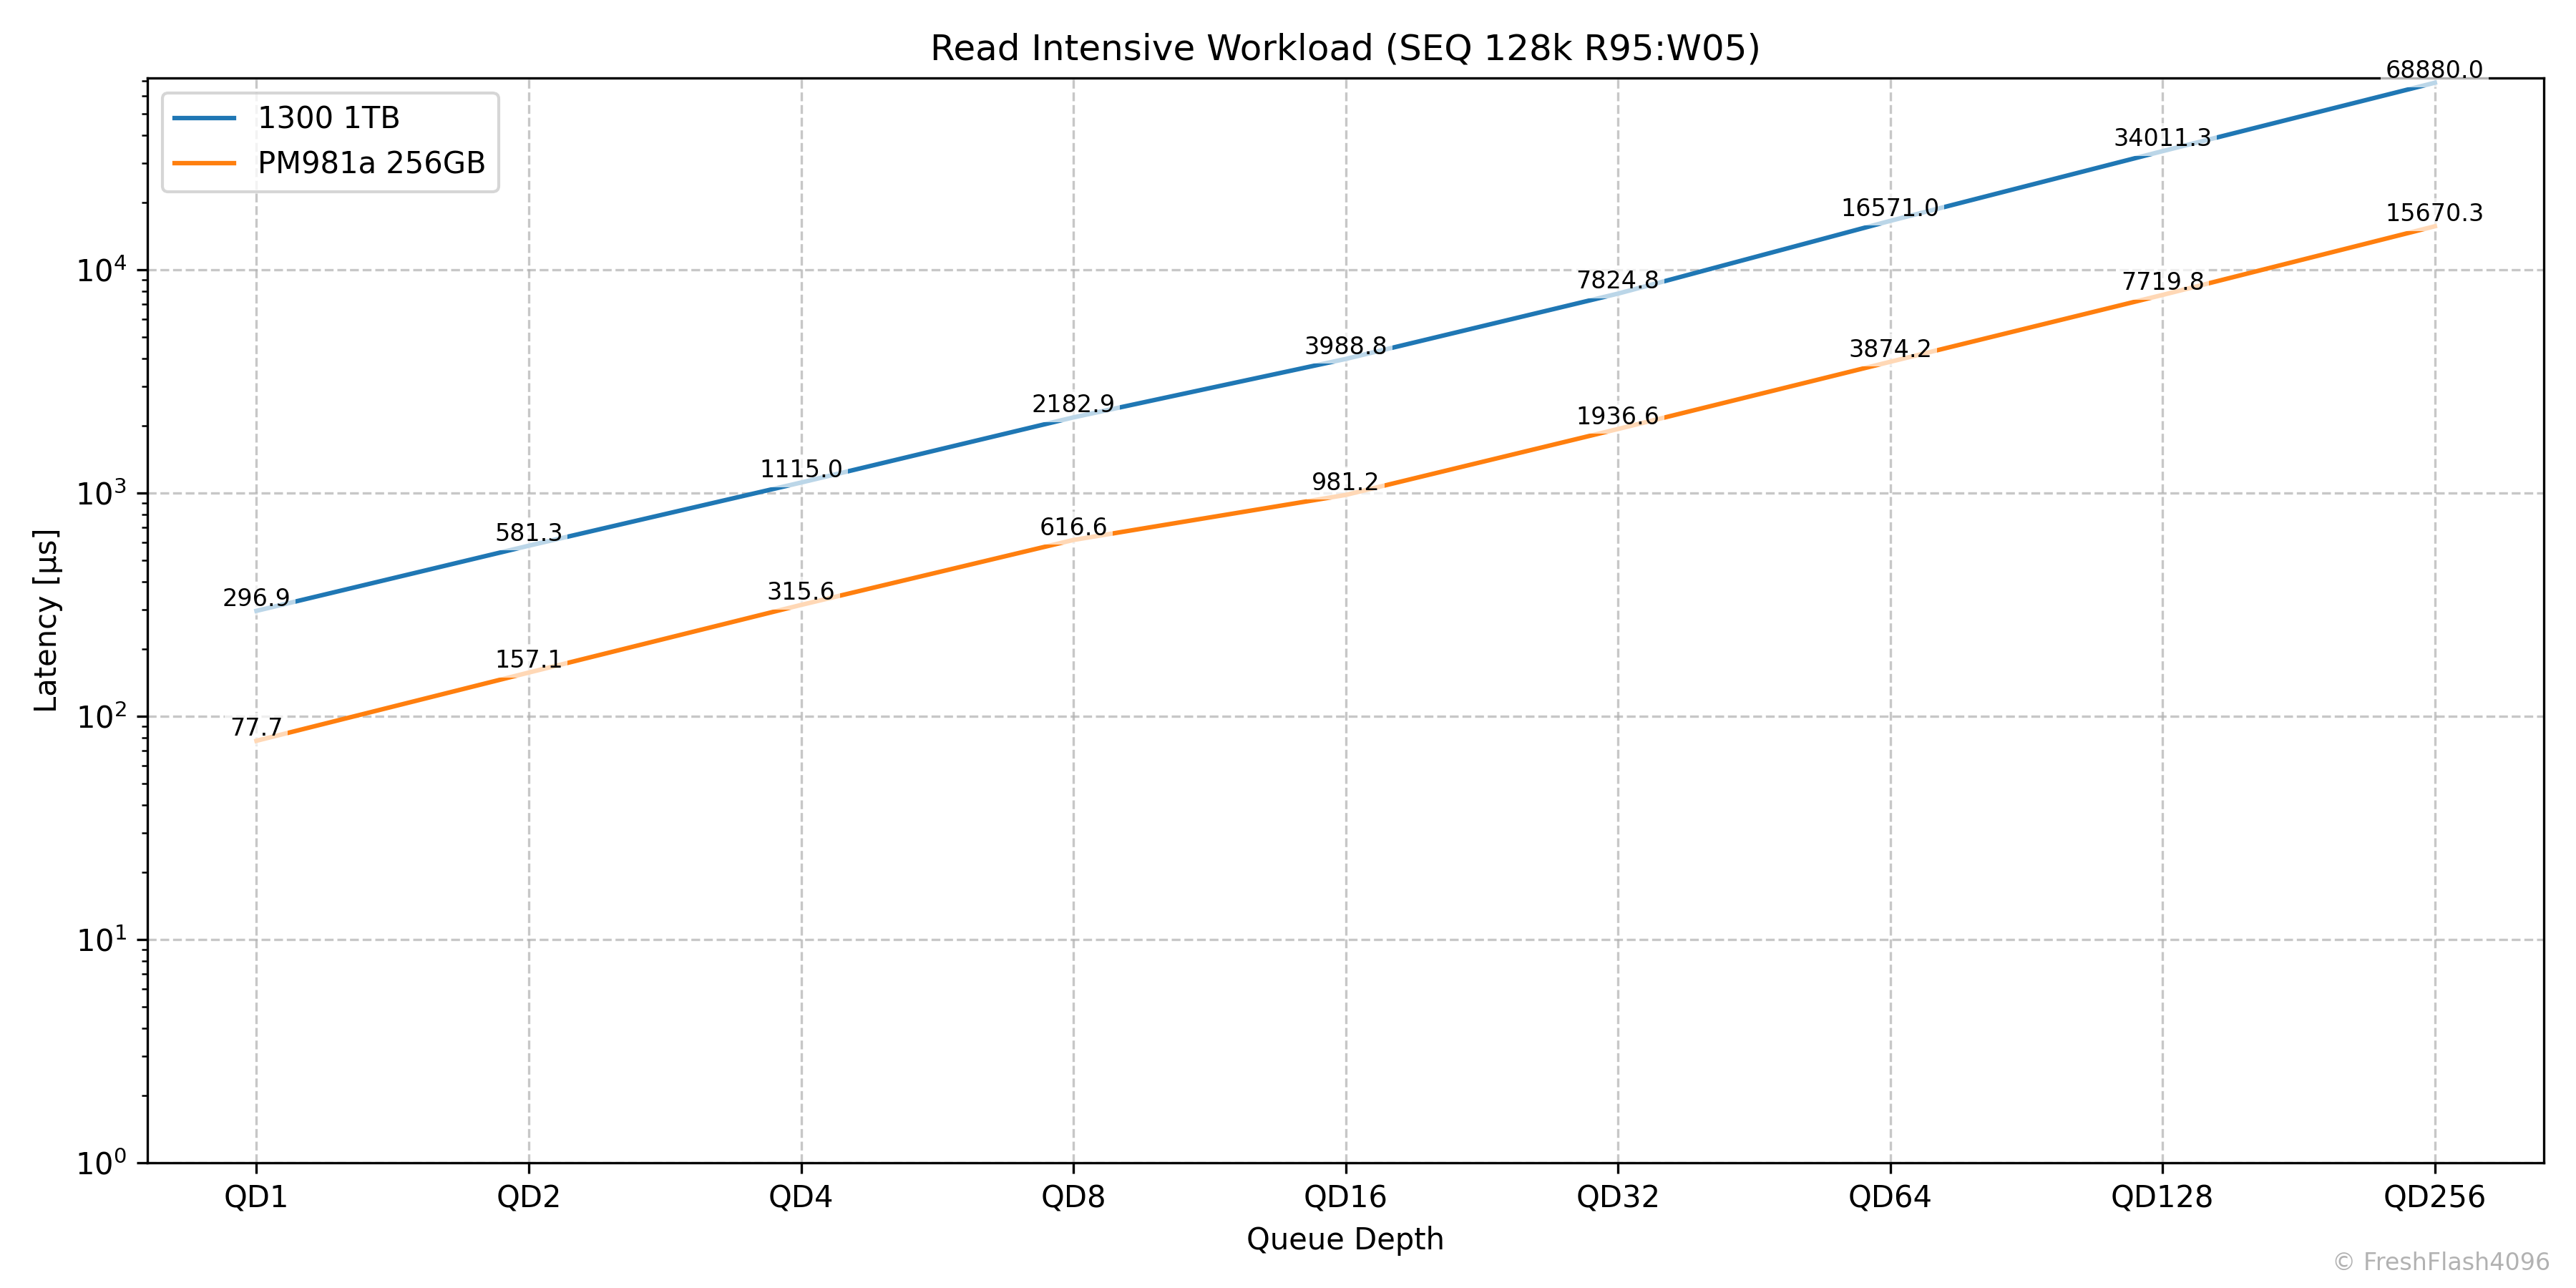
Task: Click the QD1 axis tick label
Action: 256,1197
